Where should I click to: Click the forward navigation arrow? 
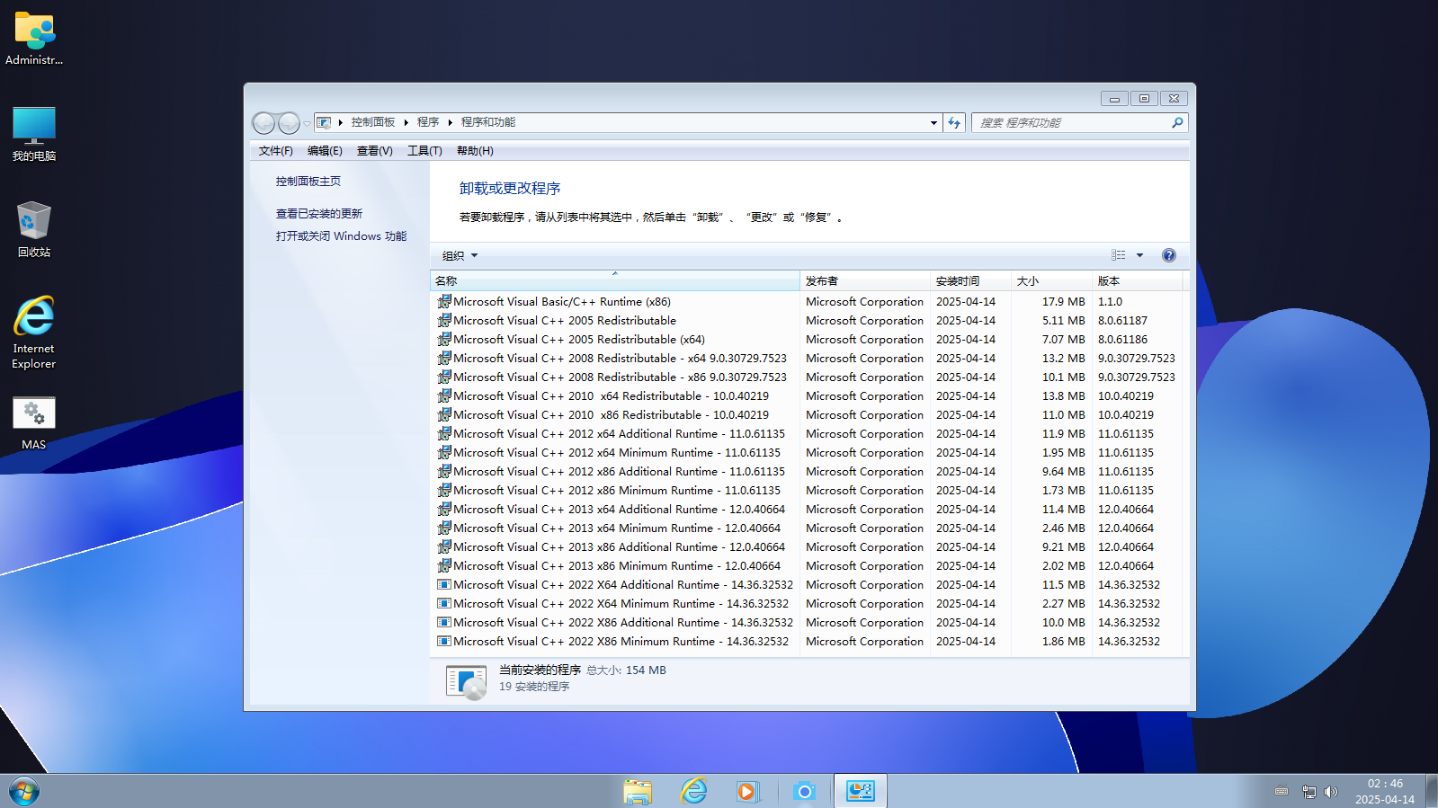289,123
